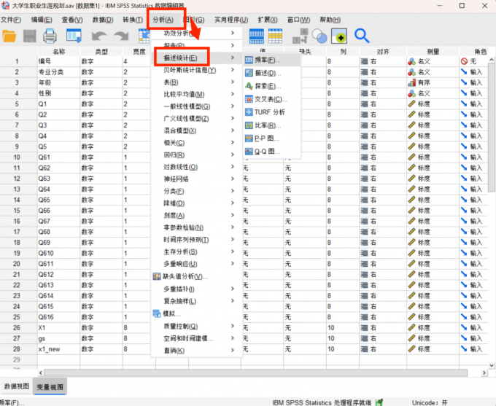Viewport: 496px width, 406px height.
Task: Click the TURF 分析 plus icon
Action: click(x=249, y=112)
